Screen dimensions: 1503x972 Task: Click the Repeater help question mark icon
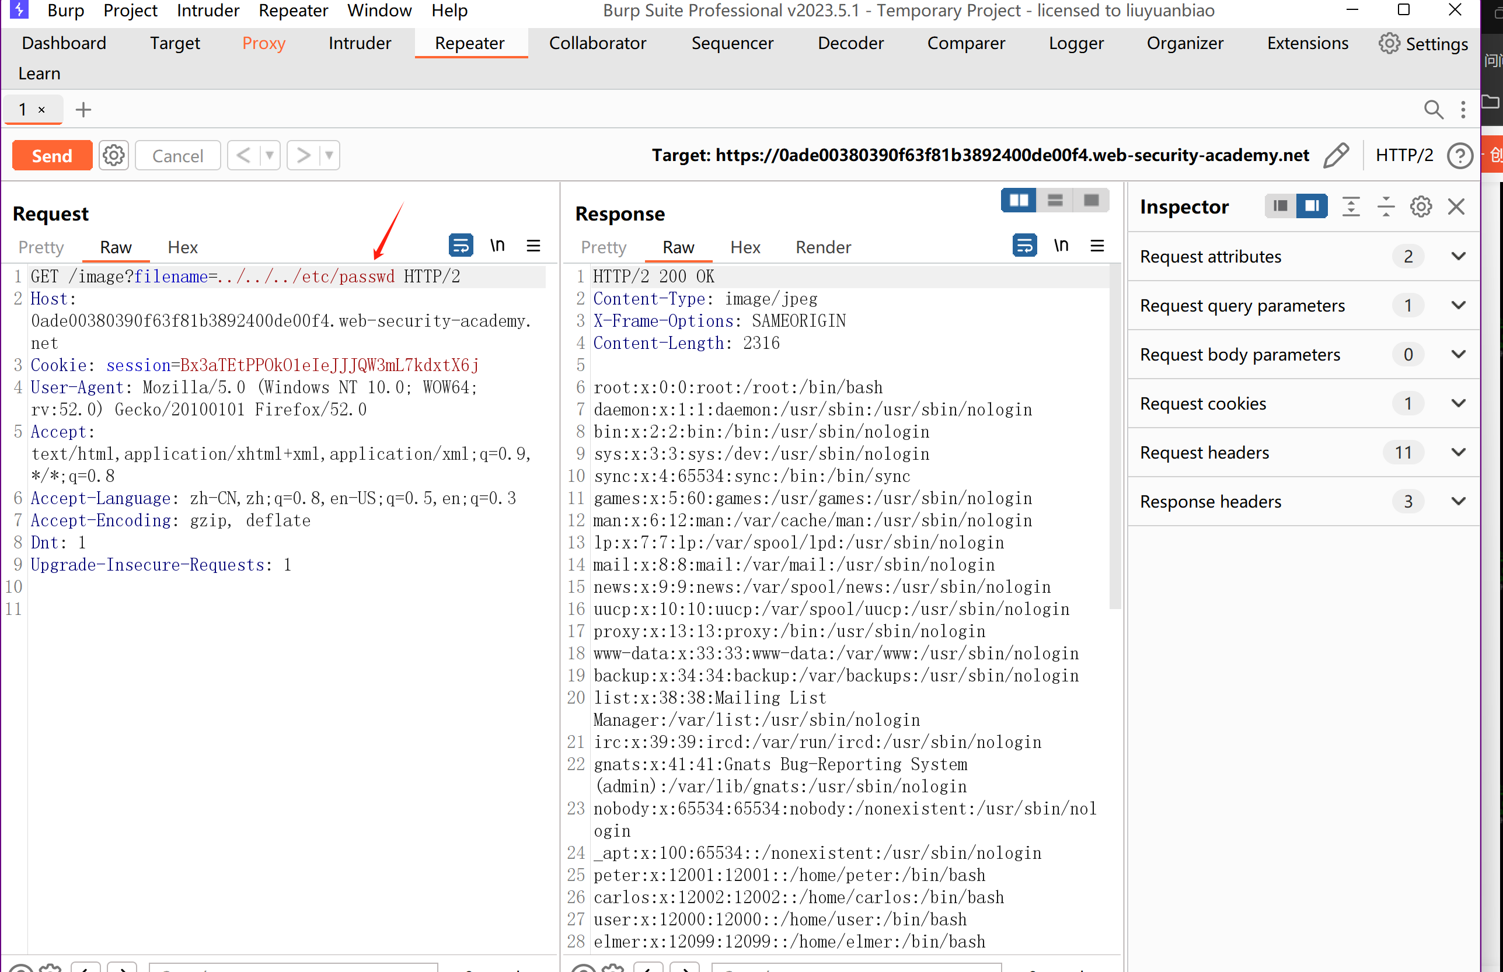1459,155
